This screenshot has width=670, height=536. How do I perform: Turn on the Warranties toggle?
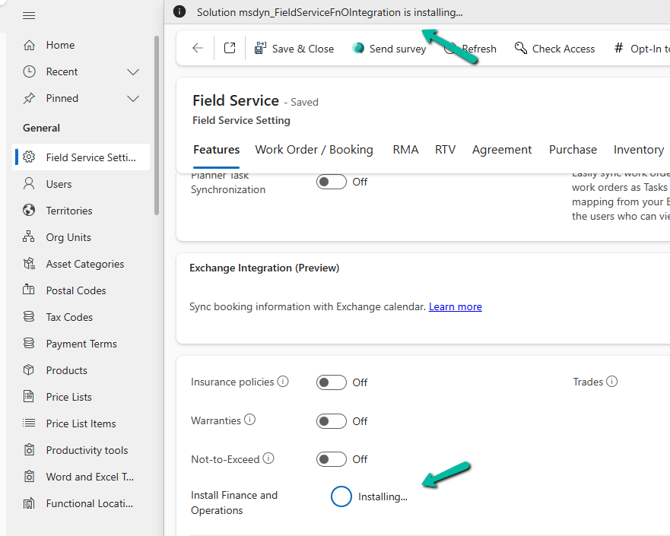[332, 421]
